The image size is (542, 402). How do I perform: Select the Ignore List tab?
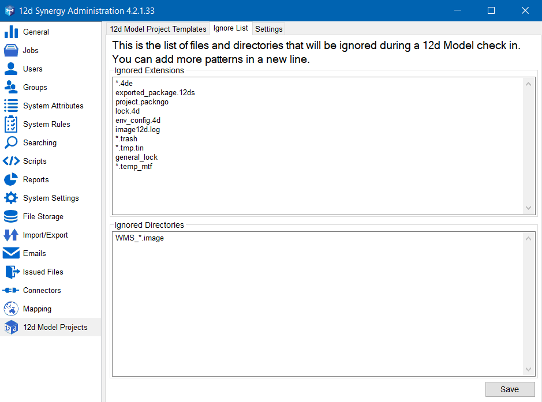point(230,28)
